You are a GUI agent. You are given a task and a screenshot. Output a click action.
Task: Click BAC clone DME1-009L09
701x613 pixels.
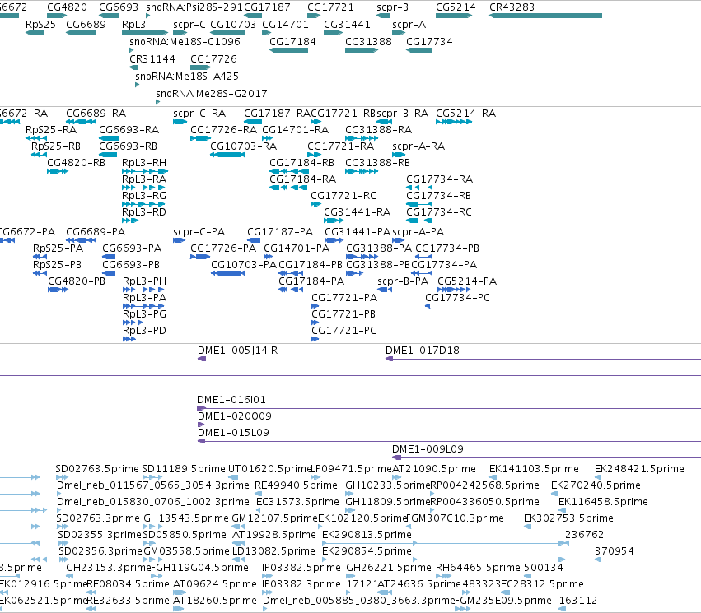546,457
